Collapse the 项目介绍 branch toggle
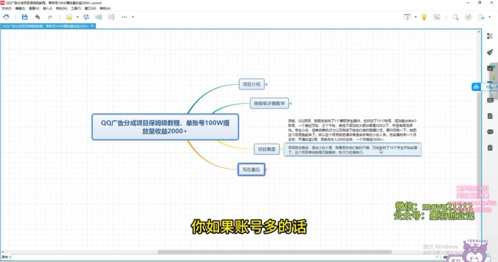Screen dimensions: 498x262 (x=266, y=84)
